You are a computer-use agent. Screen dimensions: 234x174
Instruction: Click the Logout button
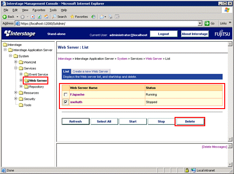tap(163, 34)
